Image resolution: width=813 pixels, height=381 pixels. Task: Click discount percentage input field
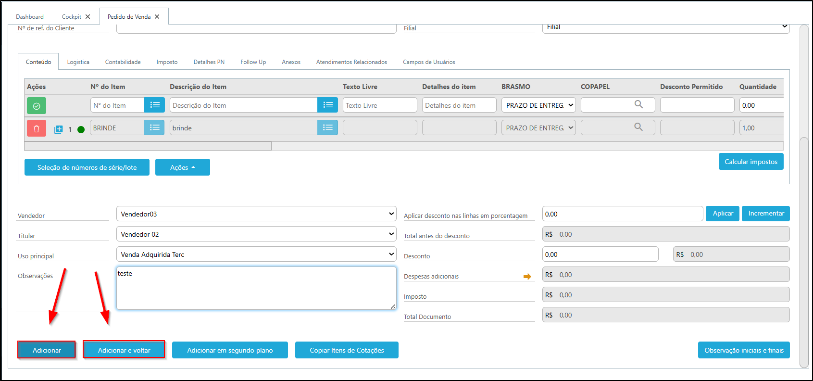pyautogui.click(x=623, y=214)
